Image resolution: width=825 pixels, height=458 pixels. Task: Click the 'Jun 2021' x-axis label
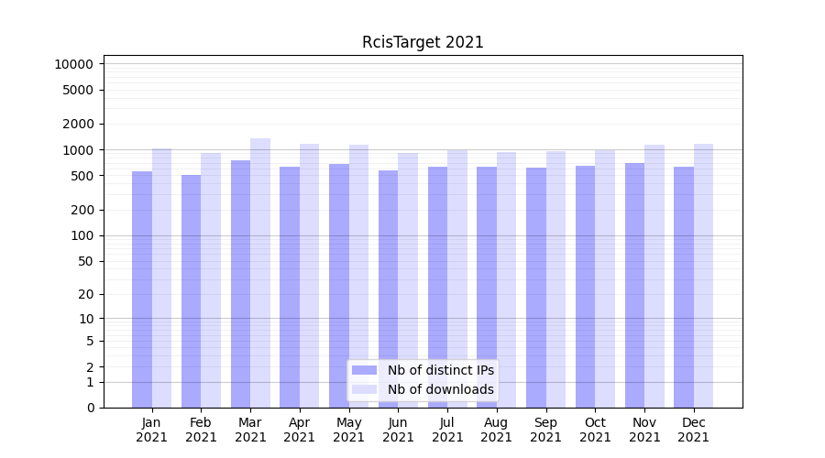click(398, 430)
